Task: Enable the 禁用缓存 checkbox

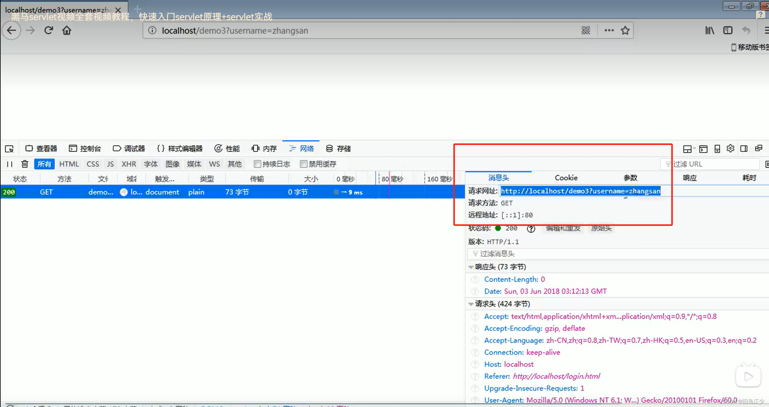Action: 303,164
